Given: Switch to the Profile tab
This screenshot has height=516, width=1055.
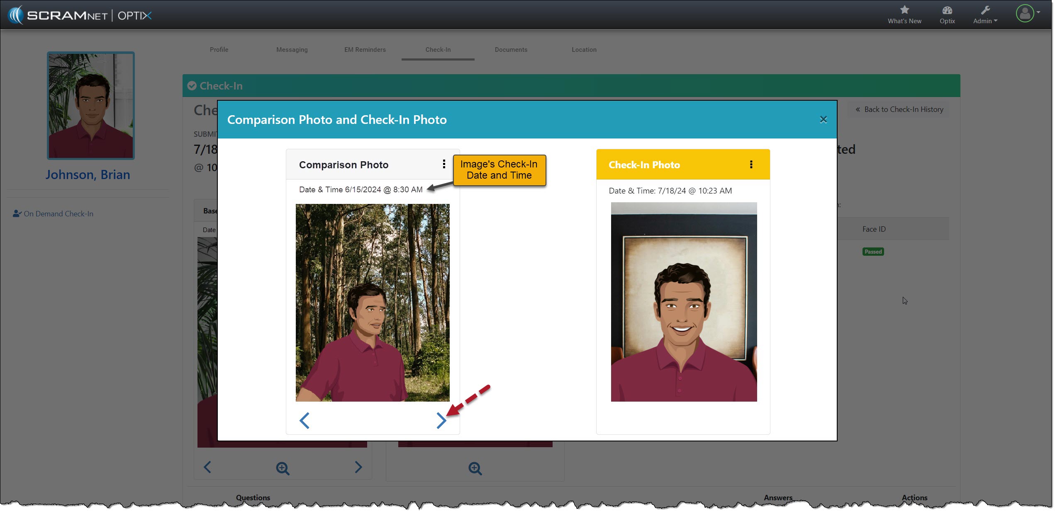Looking at the screenshot, I should point(219,50).
